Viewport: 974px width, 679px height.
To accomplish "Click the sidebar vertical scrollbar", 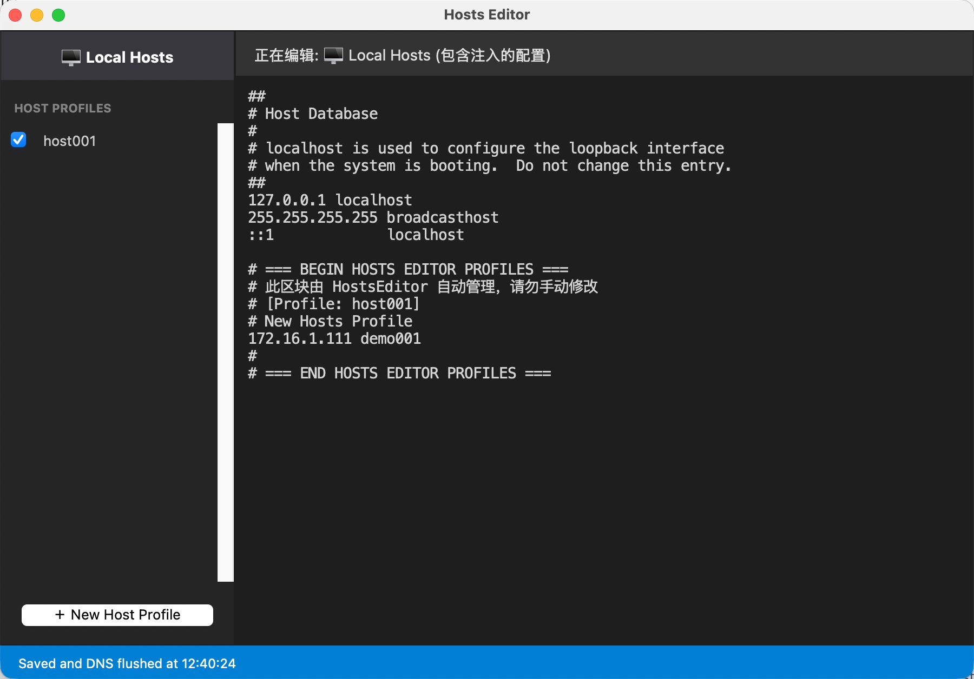I will (226, 352).
